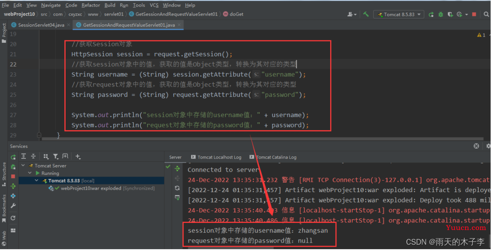Open Search Everywhere magnifier icon
The height and width of the screenshot is (250, 491).
(x=486, y=14)
